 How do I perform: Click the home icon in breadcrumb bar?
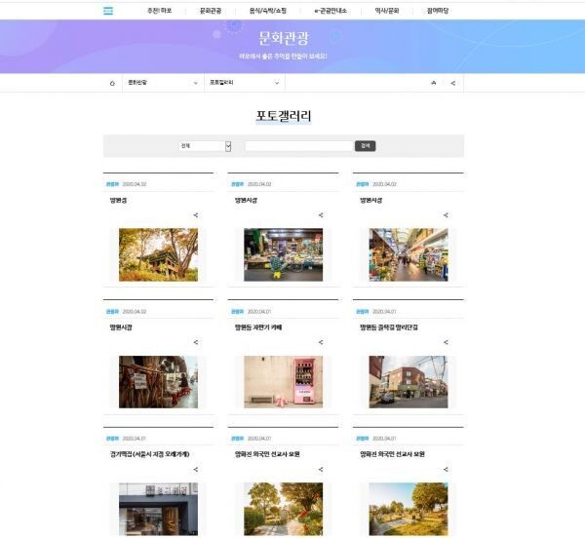[112, 83]
